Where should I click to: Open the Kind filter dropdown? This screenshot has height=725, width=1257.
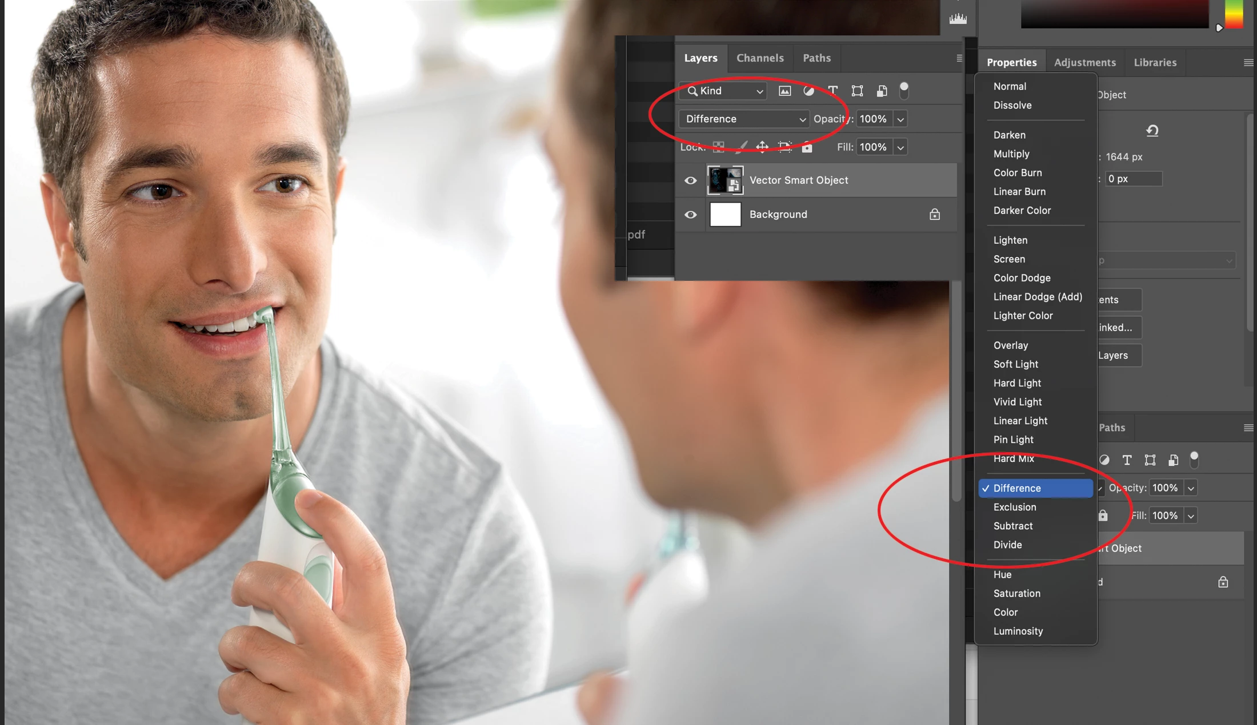click(724, 91)
